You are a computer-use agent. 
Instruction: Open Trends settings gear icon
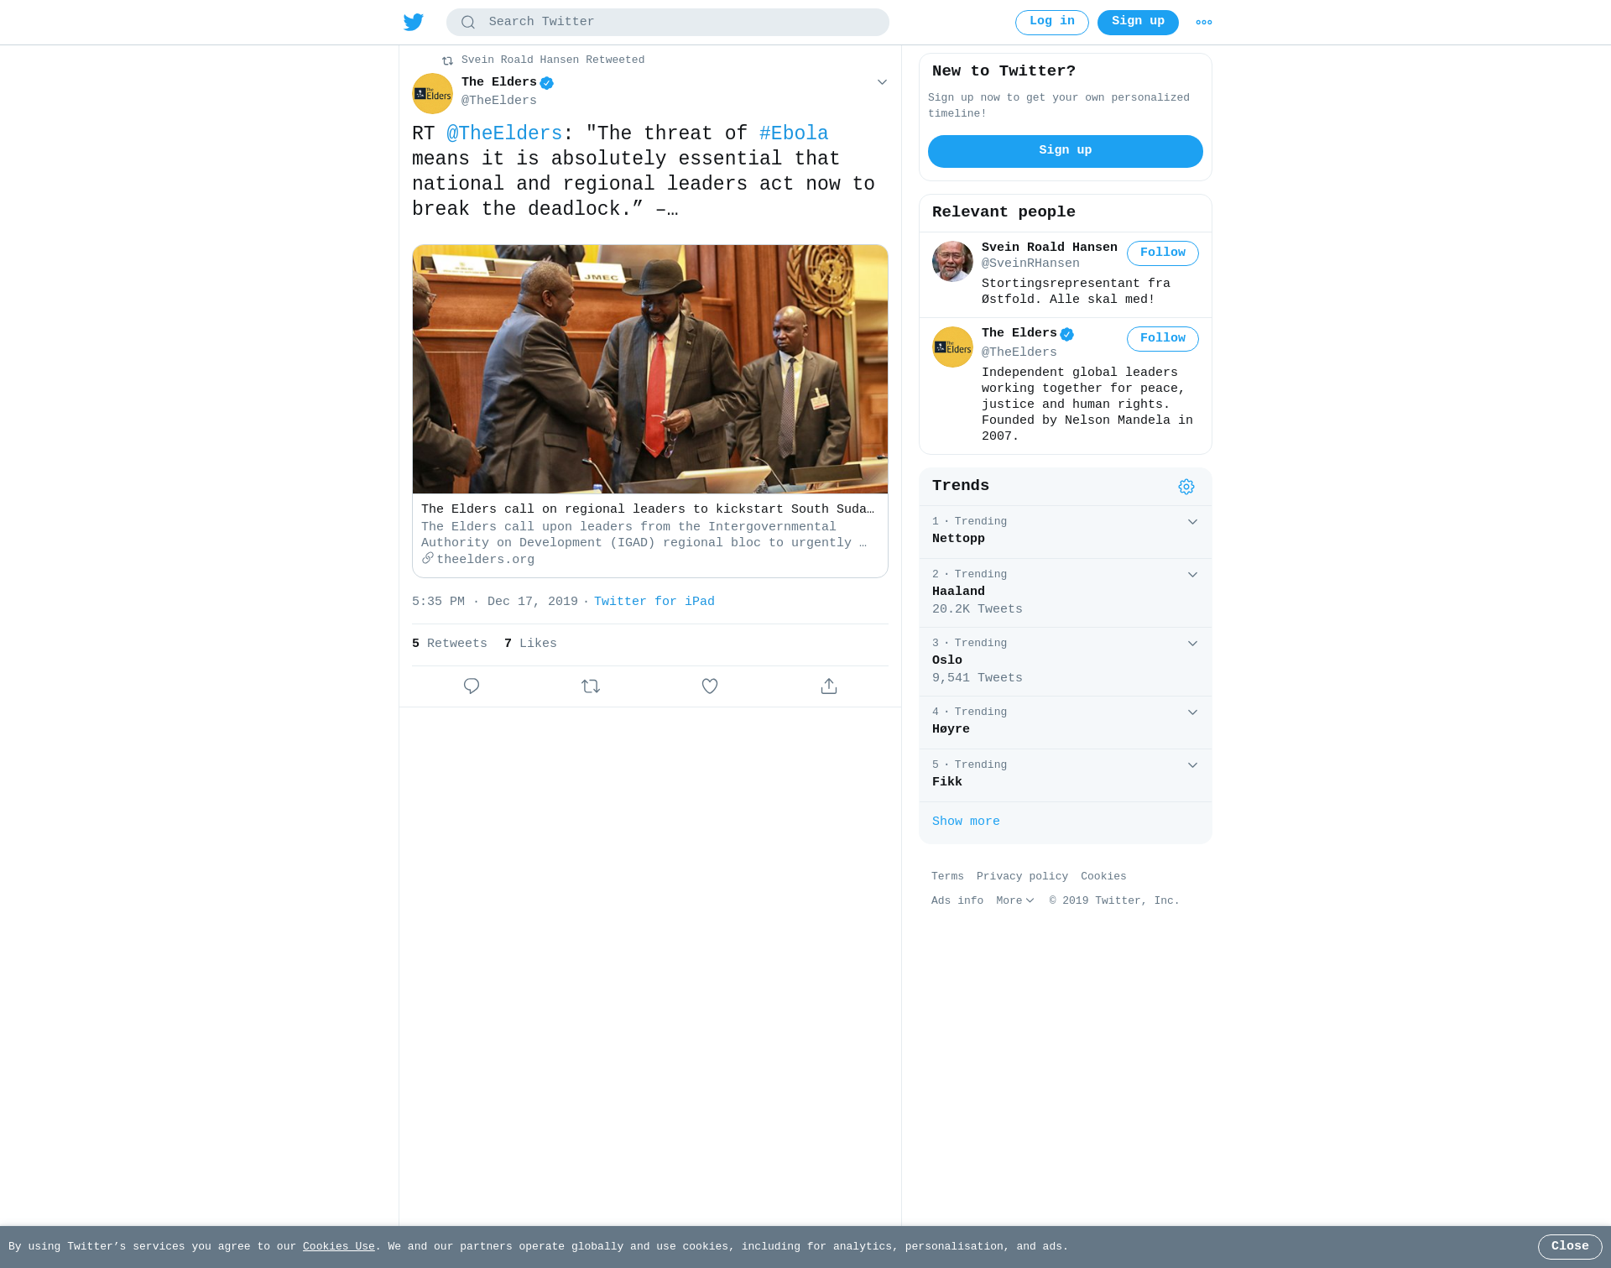click(1186, 487)
